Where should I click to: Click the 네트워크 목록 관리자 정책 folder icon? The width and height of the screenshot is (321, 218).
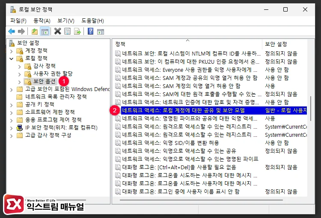20,97
